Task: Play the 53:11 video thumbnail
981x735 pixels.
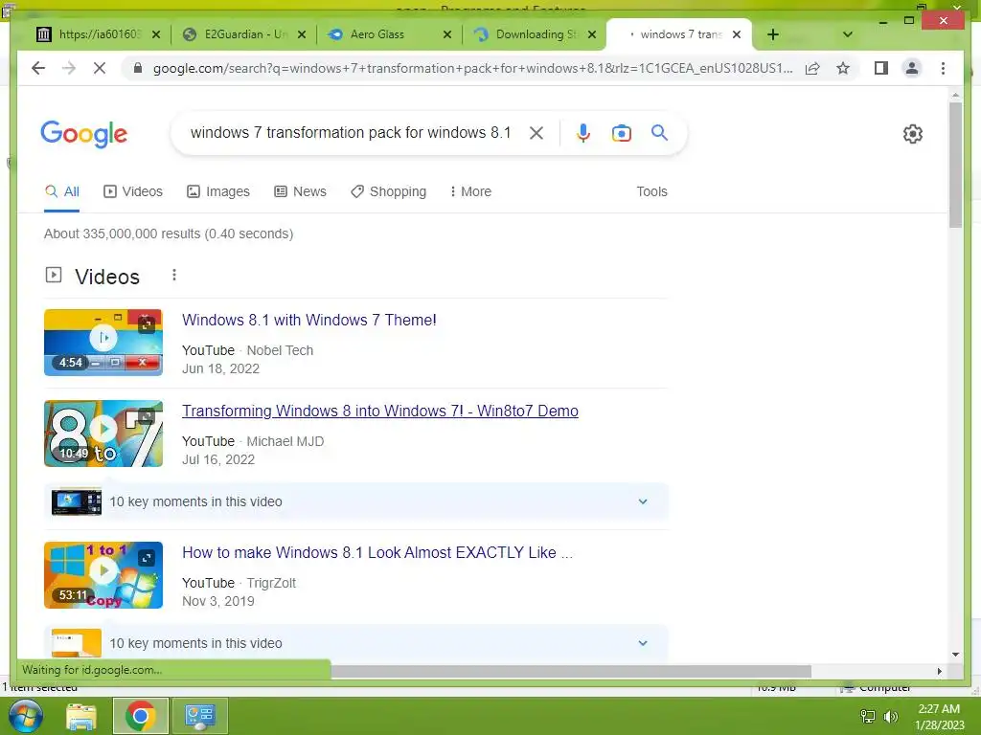Action: tap(103, 575)
